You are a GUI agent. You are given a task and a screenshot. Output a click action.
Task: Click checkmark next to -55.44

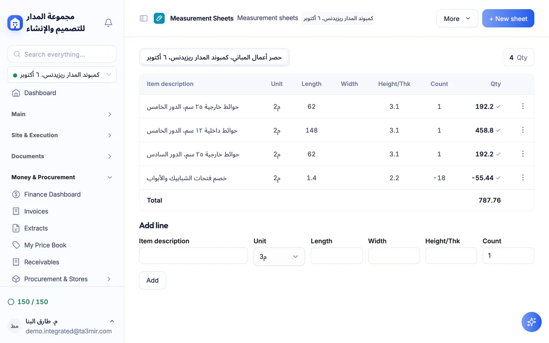[x=498, y=178]
